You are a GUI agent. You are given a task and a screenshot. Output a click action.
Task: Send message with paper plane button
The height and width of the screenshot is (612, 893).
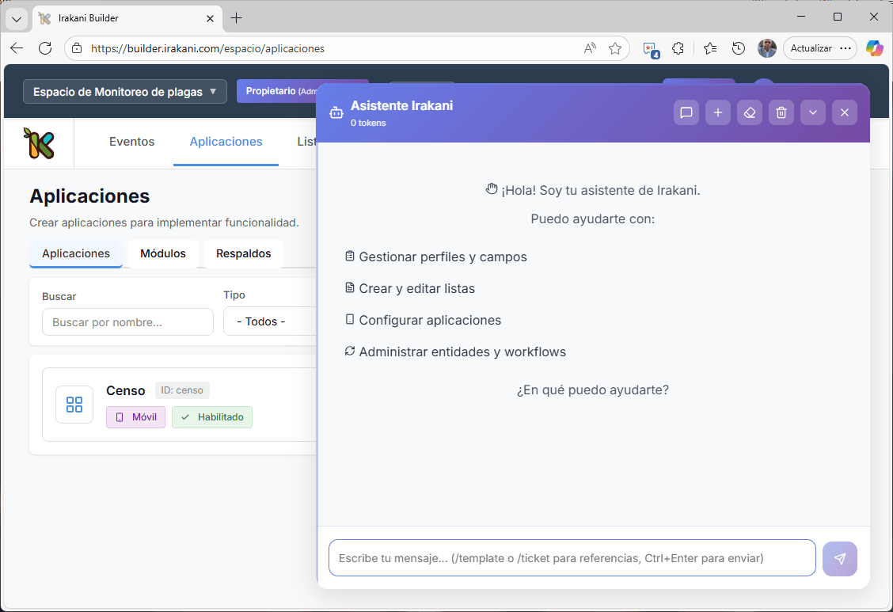tap(839, 558)
